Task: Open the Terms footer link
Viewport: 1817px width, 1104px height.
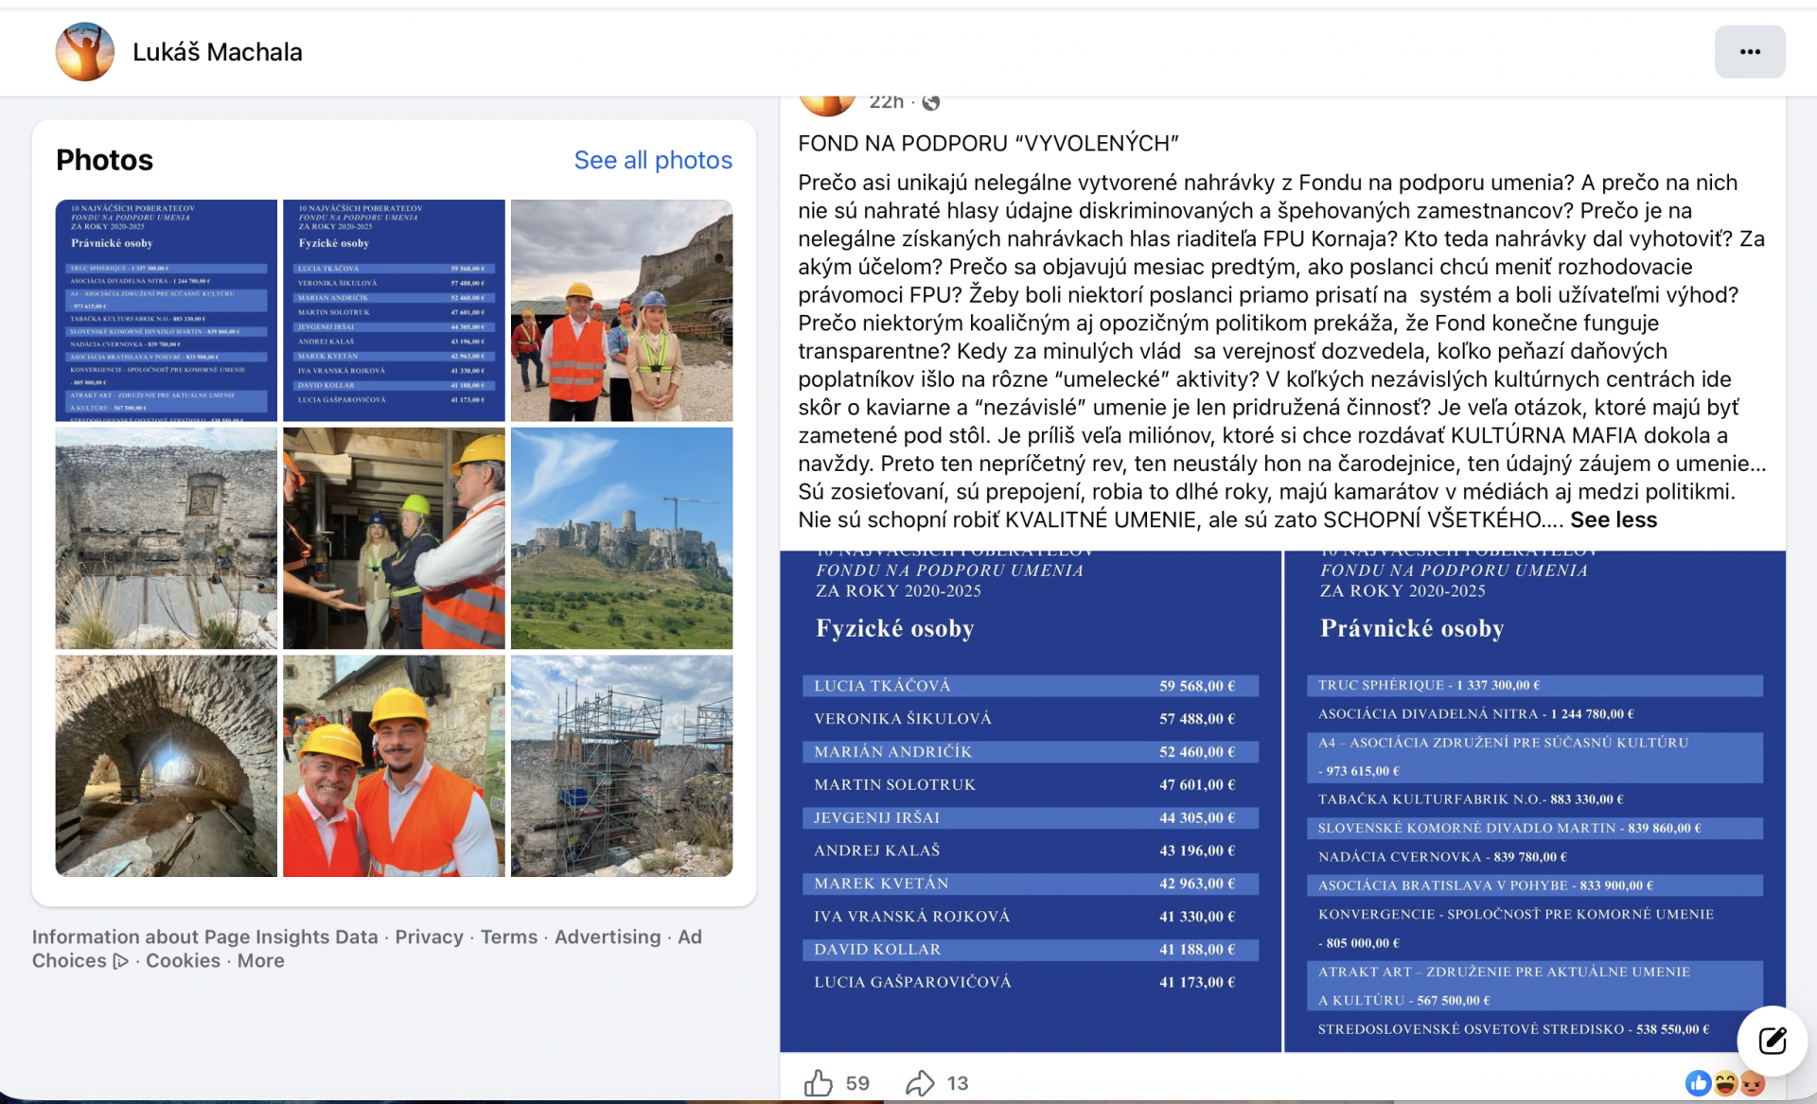Action: (509, 937)
